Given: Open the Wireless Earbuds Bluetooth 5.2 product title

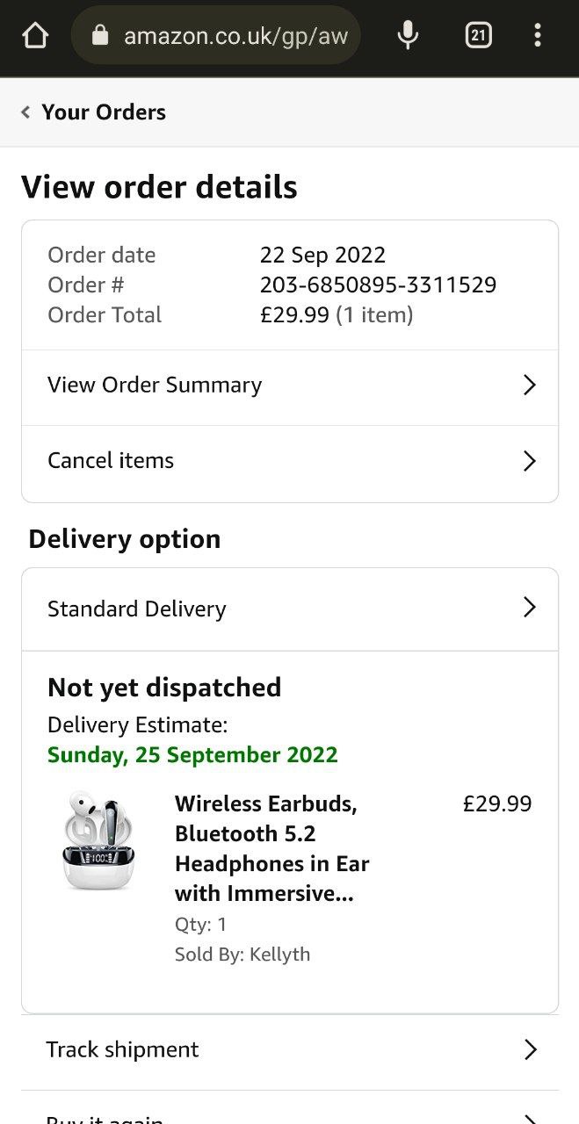Looking at the screenshot, I should 271,848.
